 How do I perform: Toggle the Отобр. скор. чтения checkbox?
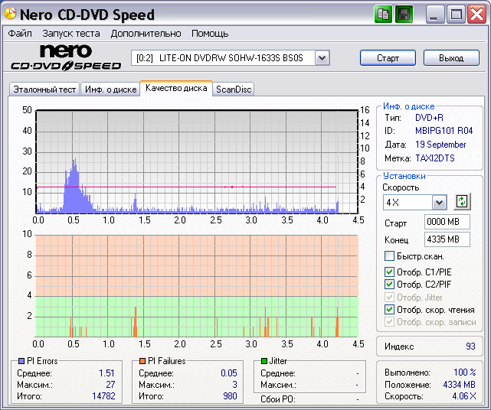point(389,310)
